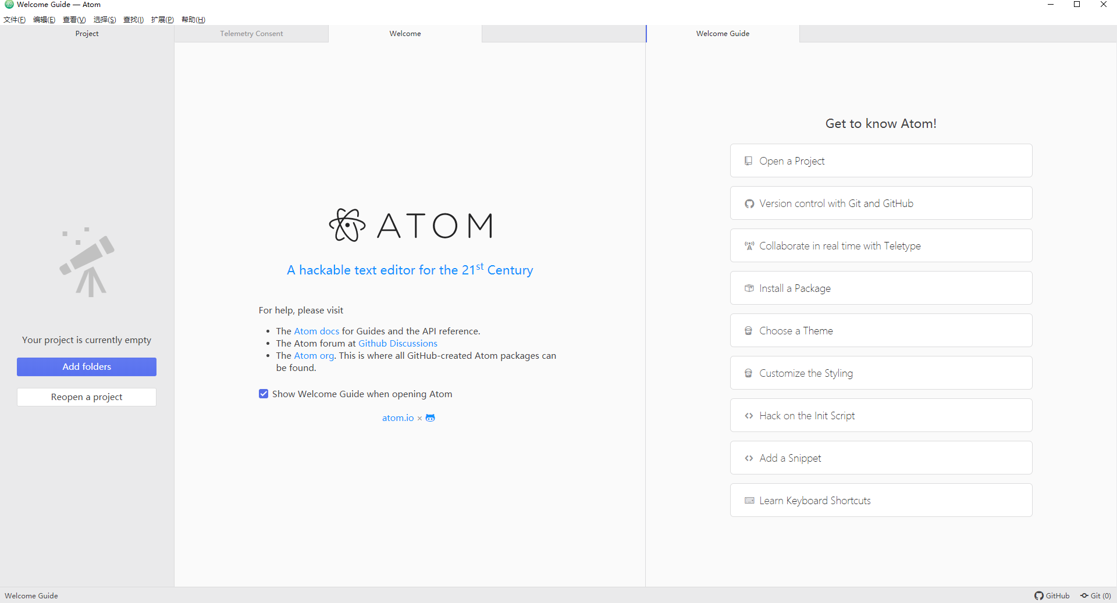
Task: Open GitHub panel from the status bar
Action: (1052, 595)
